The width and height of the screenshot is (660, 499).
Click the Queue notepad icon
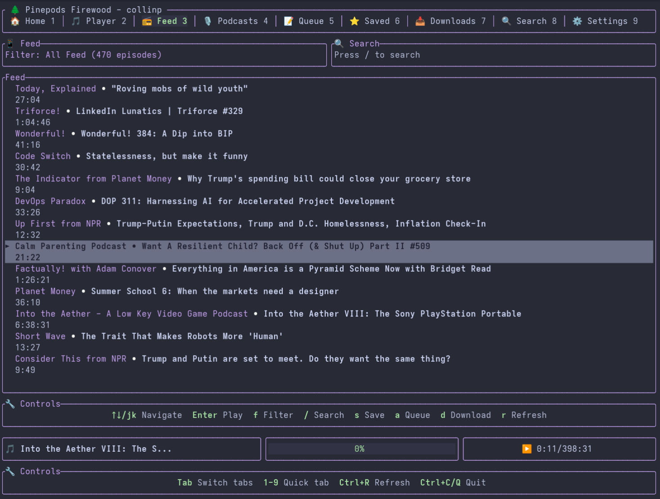289,21
